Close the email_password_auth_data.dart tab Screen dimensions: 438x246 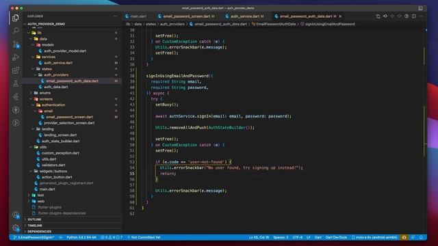[x=340, y=16]
